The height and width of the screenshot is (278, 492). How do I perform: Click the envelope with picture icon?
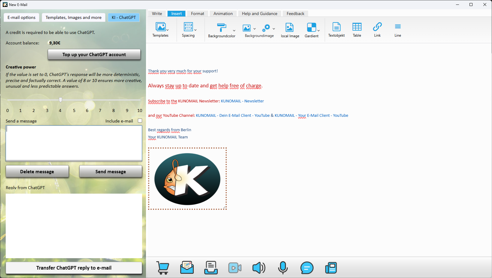click(187, 267)
